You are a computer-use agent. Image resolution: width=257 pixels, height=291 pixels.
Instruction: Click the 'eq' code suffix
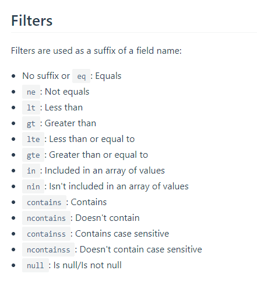tap(81, 76)
